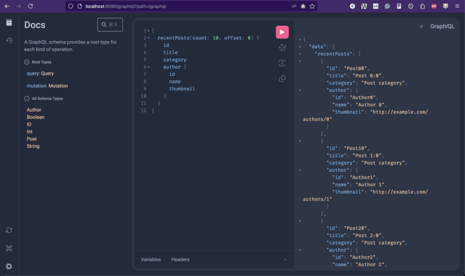Open the GraphiQL settings dialog
465x276 pixels.
point(9,266)
